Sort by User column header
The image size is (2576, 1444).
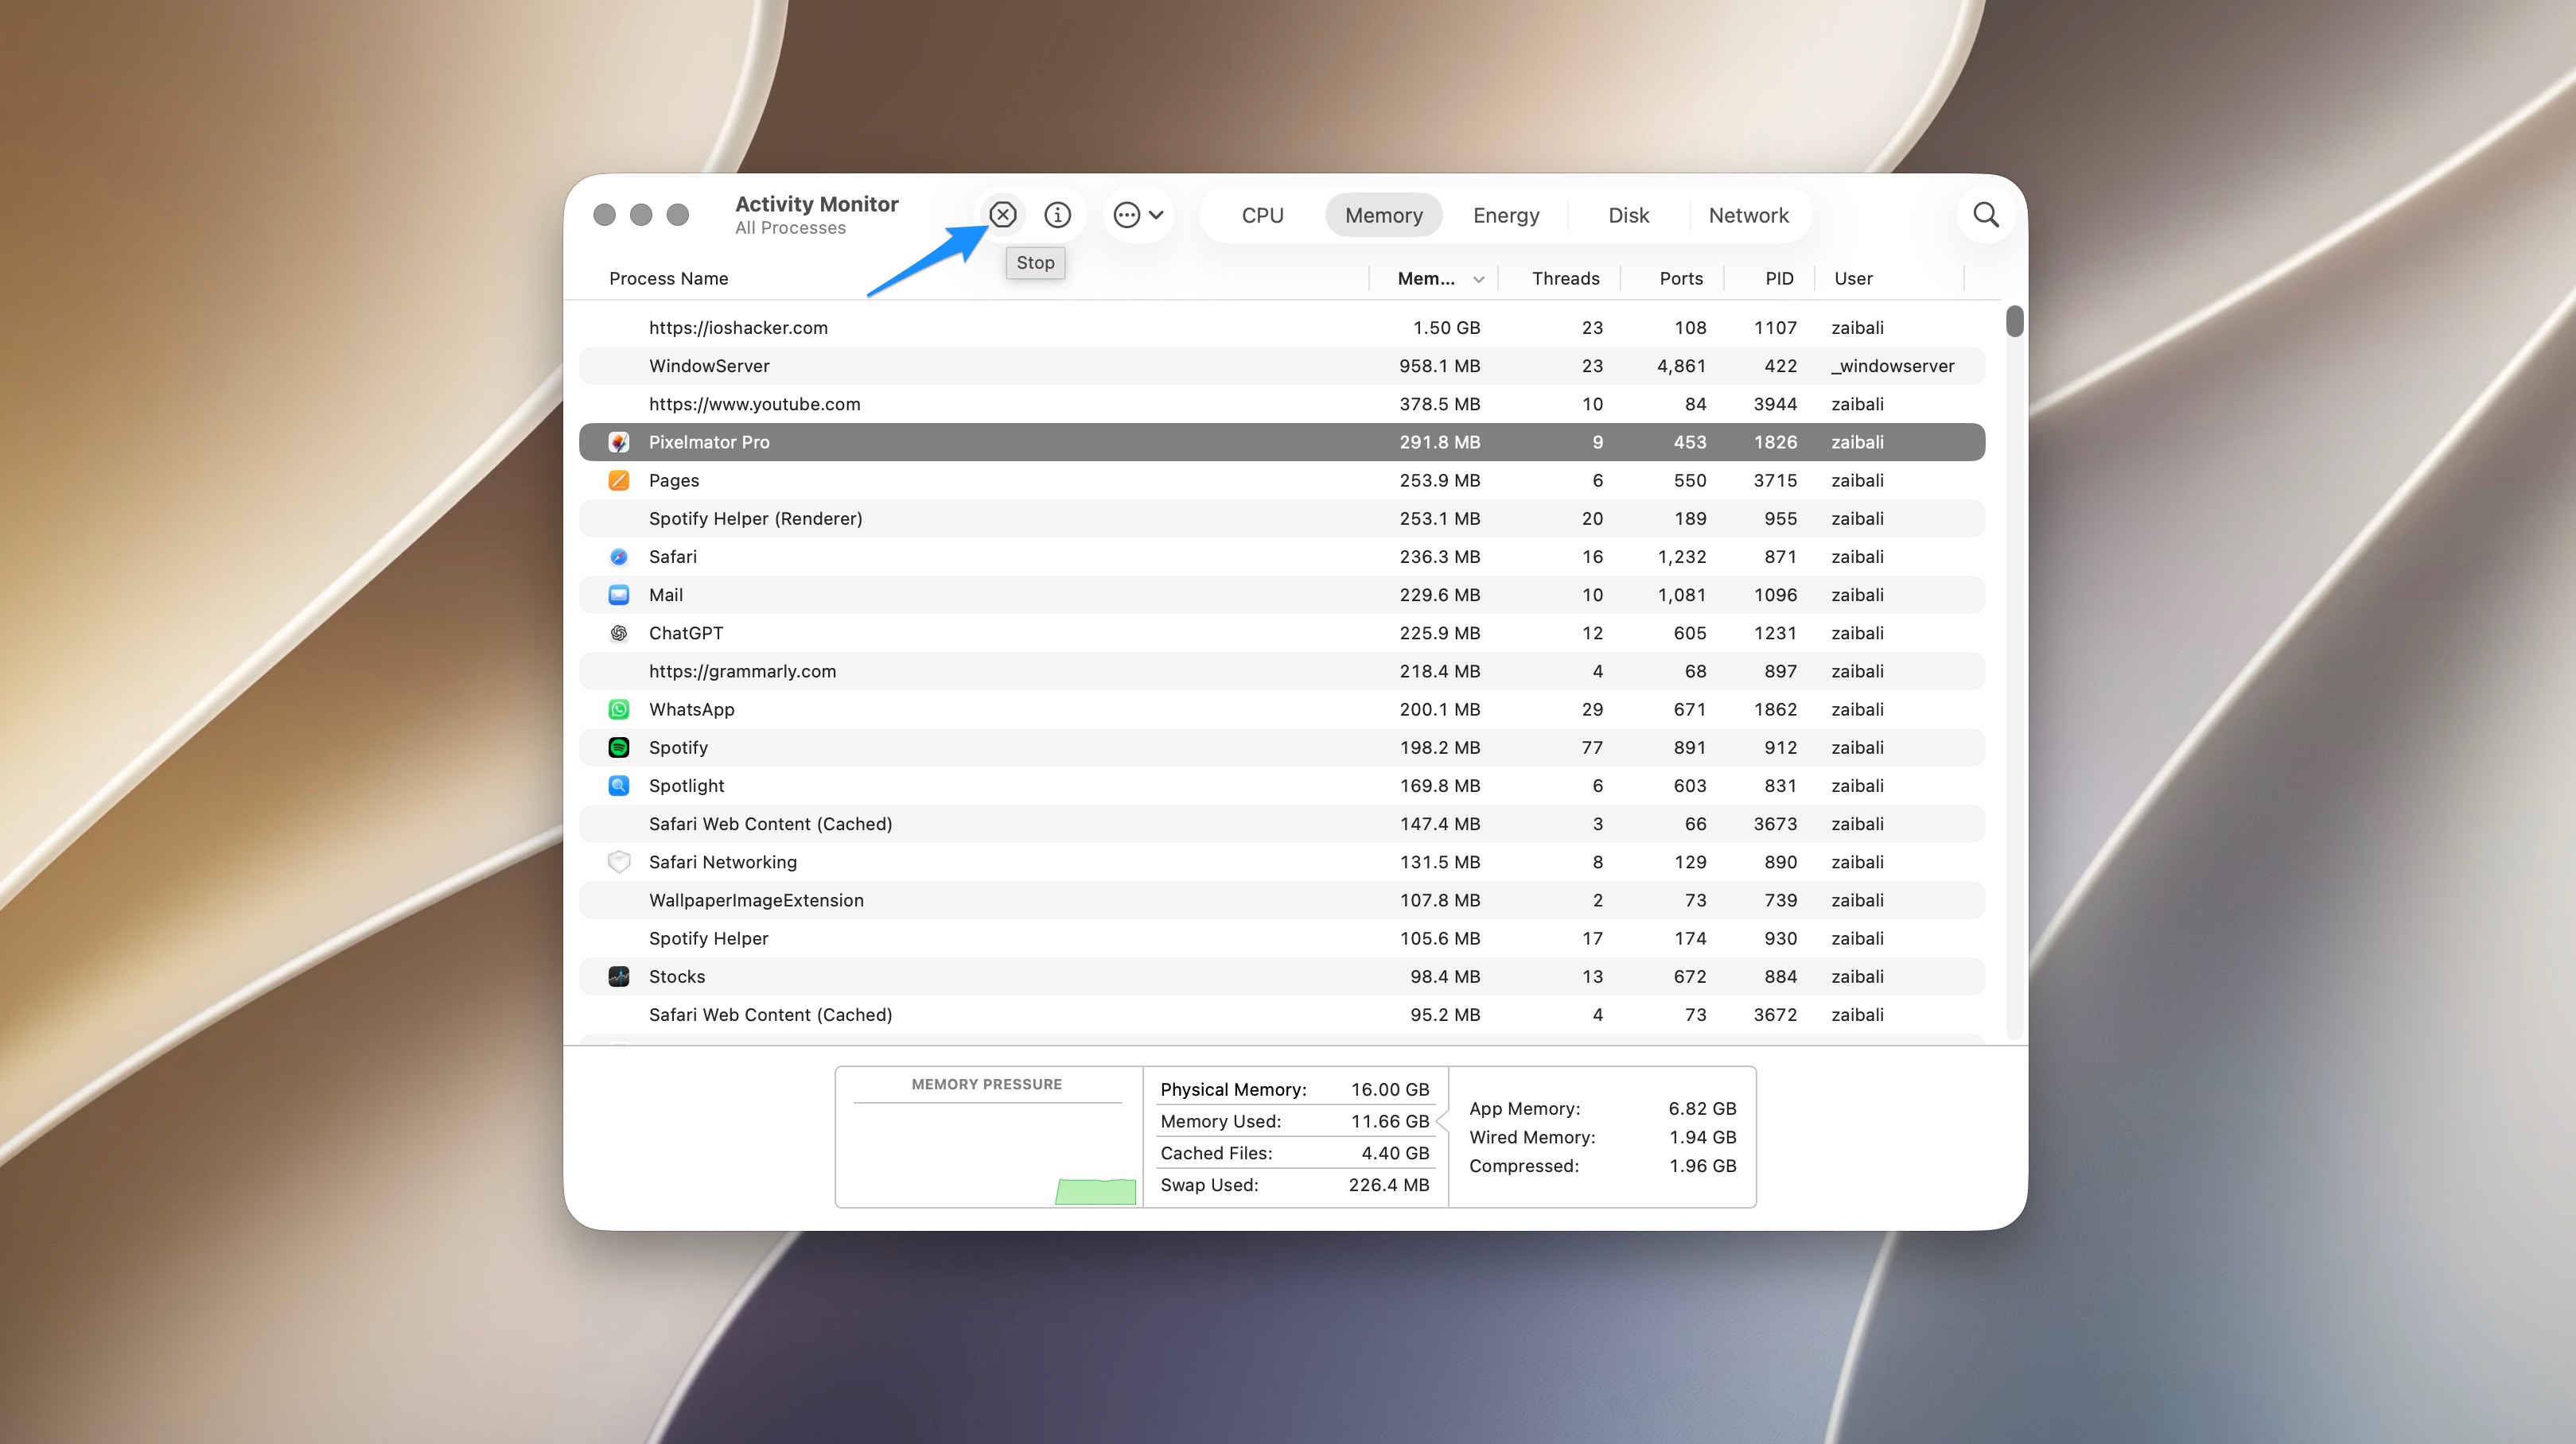click(1853, 279)
